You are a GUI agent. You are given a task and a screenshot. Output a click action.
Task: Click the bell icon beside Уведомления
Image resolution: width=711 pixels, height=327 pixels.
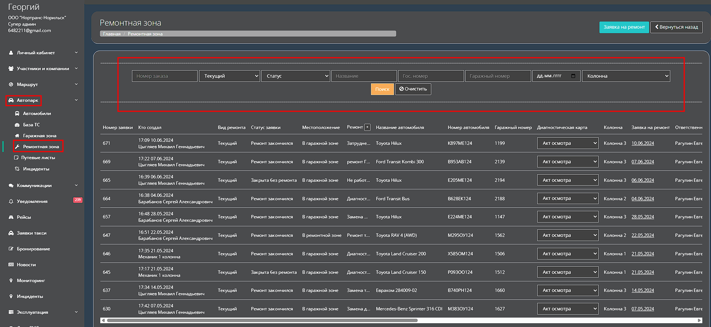[x=11, y=201]
